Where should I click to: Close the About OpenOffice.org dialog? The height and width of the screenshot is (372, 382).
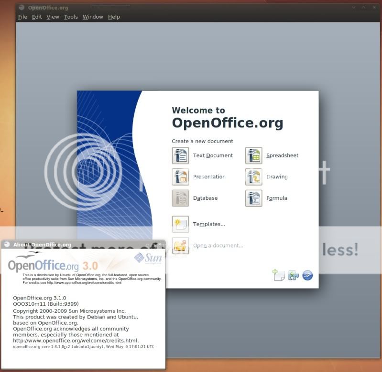click(x=160, y=244)
